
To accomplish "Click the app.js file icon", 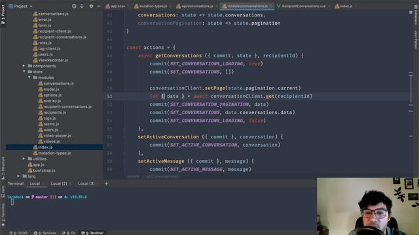I will 30,164.
